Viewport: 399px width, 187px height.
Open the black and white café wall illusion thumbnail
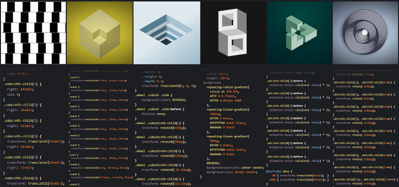pyautogui.click(x=33, y=33)
